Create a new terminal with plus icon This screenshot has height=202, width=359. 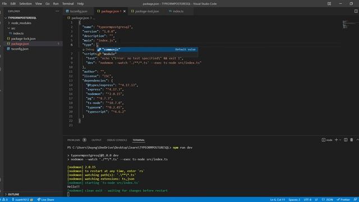pos(336,140)
